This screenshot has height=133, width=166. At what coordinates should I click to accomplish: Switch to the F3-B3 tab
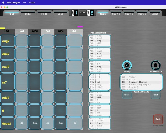pyautogui.click(x=12, y=13)
